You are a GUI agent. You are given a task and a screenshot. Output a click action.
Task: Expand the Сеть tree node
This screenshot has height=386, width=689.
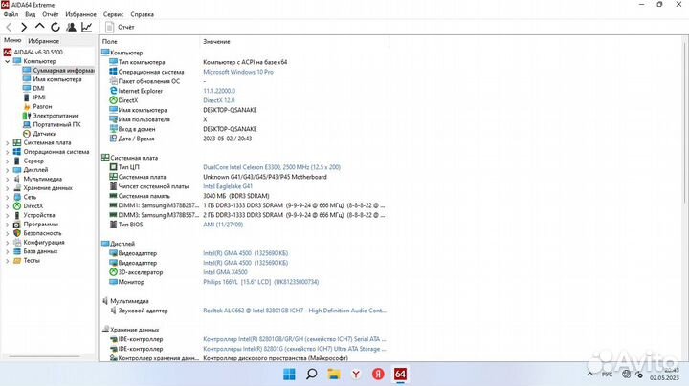(x=7, y=197)
